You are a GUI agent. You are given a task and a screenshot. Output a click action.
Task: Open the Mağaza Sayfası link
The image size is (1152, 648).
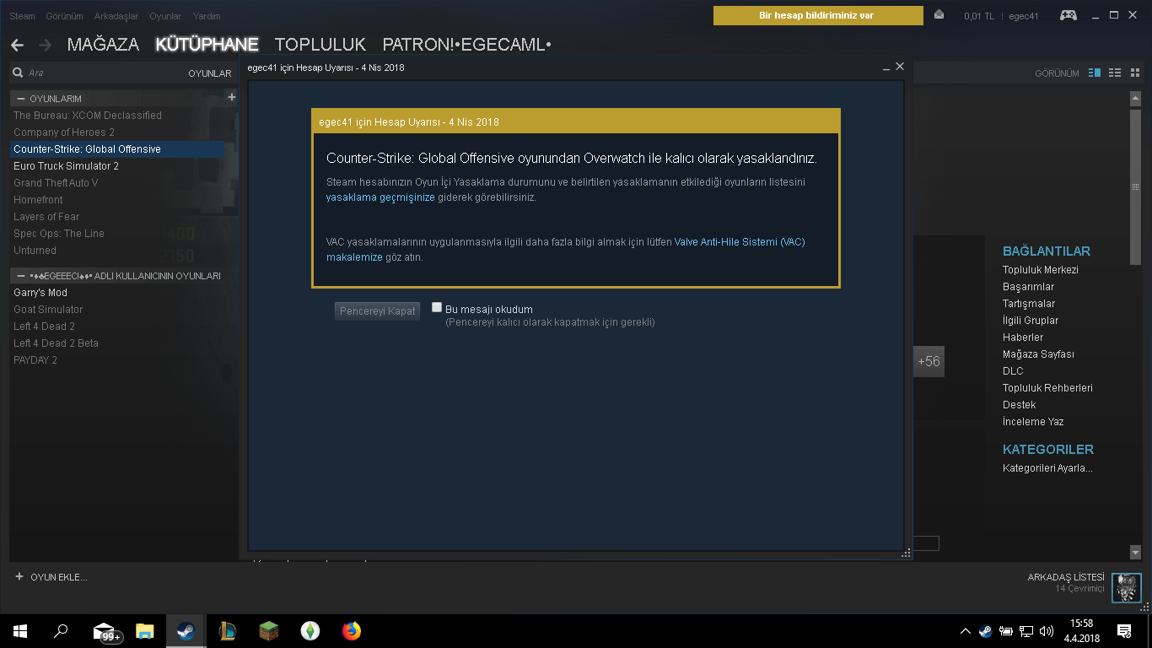coord(1038,354)
